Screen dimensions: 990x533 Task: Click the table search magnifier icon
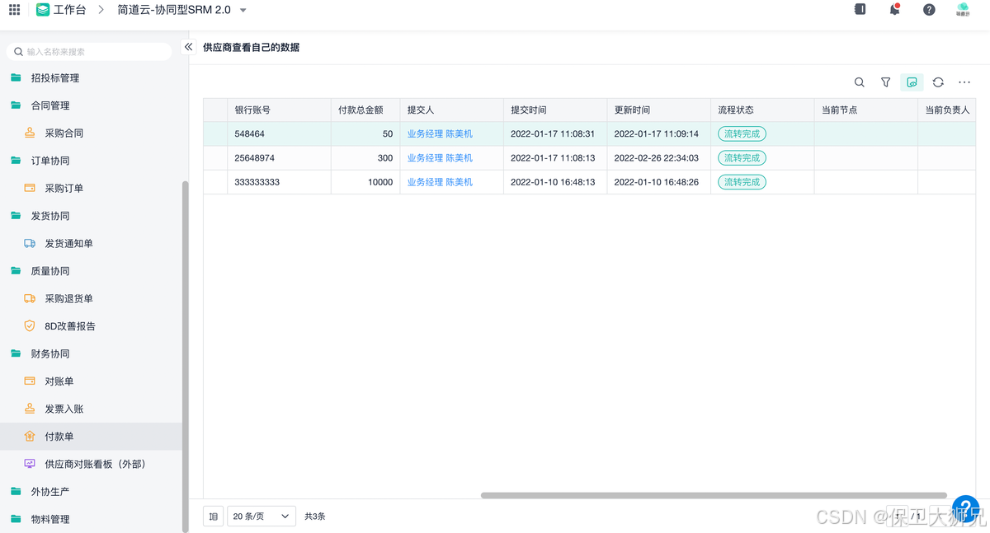click(860, 82)
